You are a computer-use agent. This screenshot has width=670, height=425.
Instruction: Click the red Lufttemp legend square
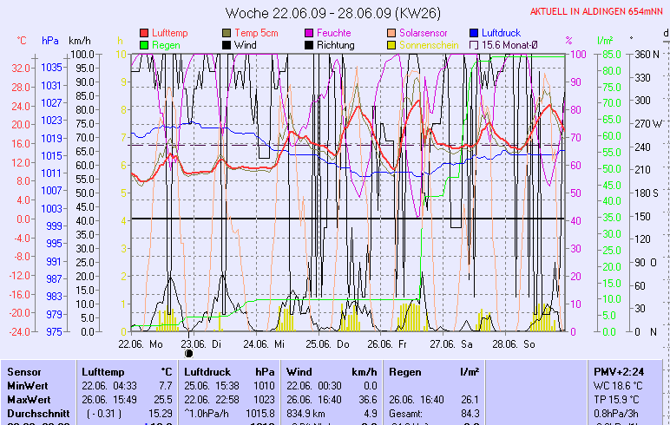tap(144, 33)
